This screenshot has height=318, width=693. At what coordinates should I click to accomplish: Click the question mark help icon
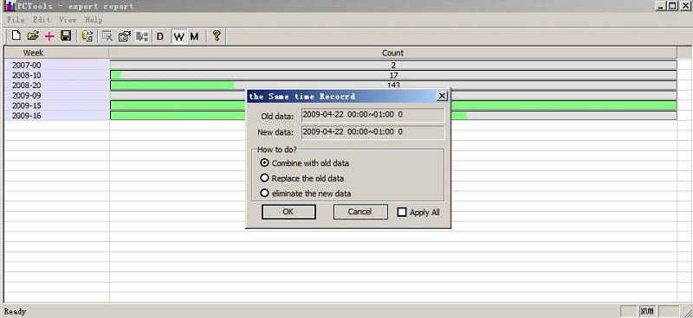(x=216, y=35)
